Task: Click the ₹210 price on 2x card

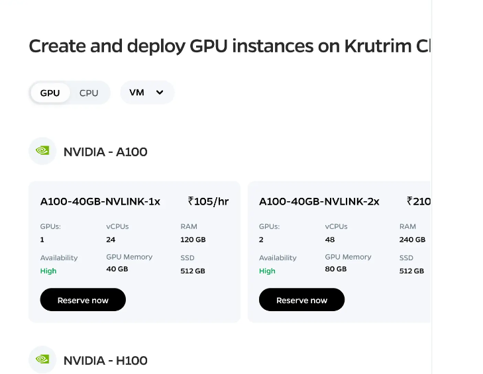Action: pyautogui.click(x=419, y=201)
